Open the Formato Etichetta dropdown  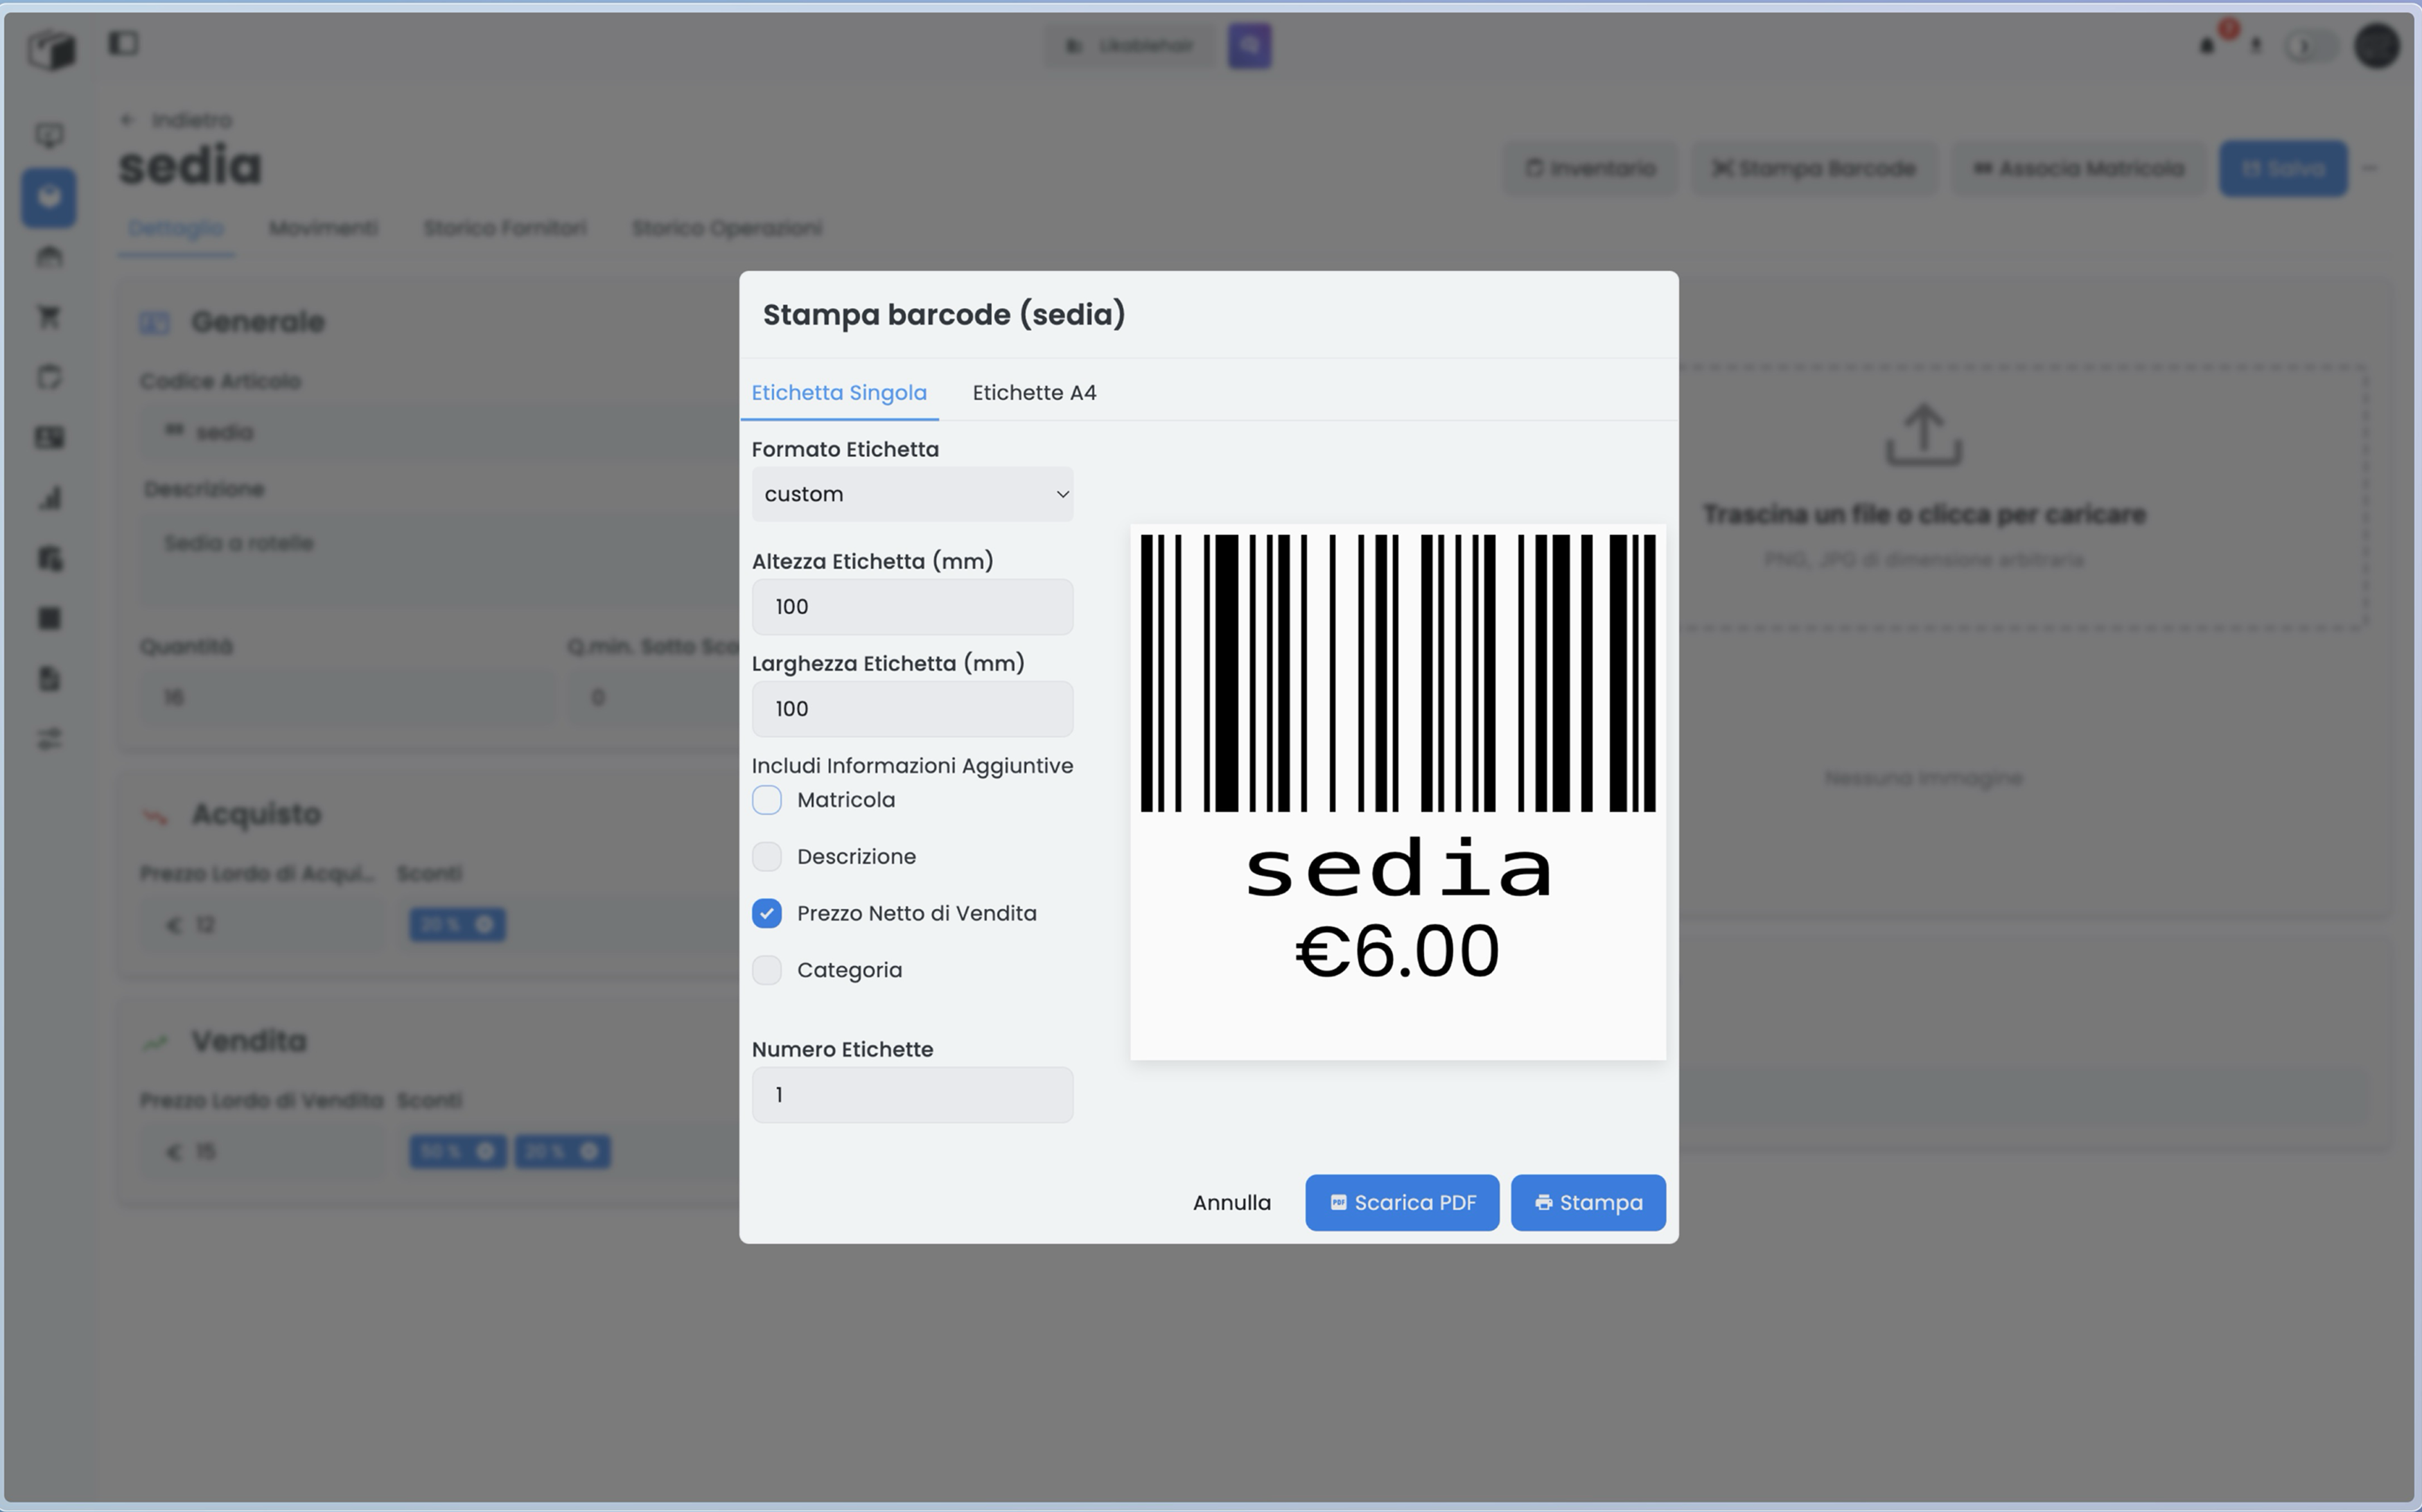[911, 493]
